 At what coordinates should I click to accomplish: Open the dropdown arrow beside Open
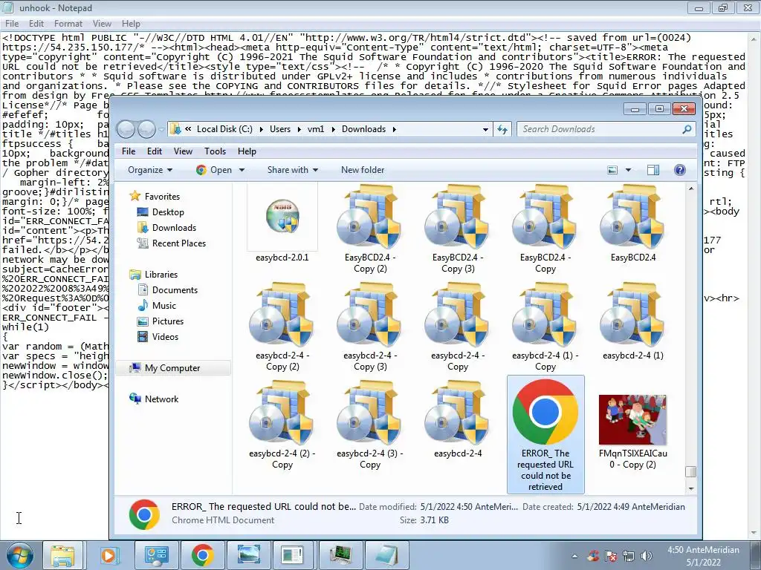pyautogui.click(x=242, y=170)
